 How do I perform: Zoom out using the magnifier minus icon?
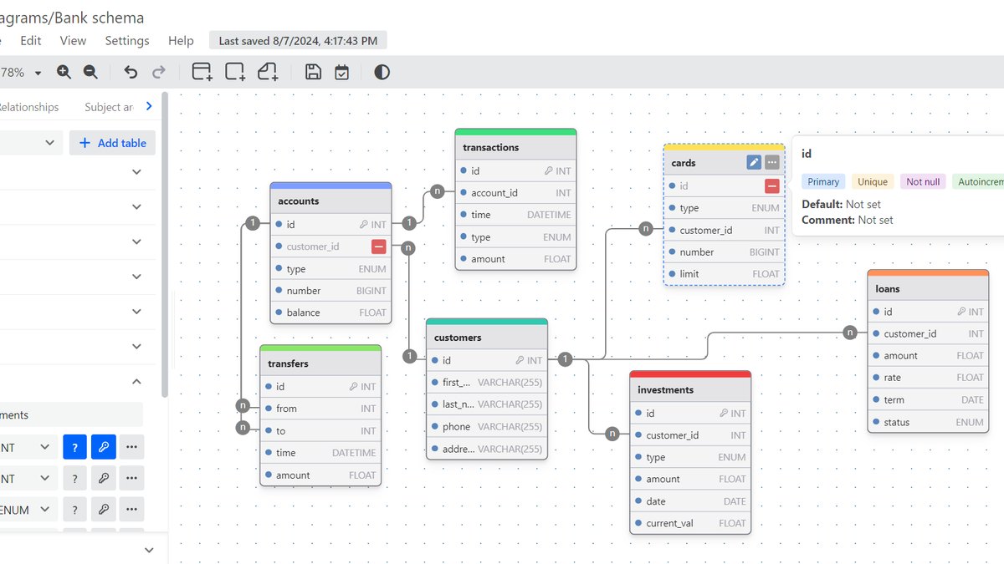pyautogui.click(x=90, y=73)
